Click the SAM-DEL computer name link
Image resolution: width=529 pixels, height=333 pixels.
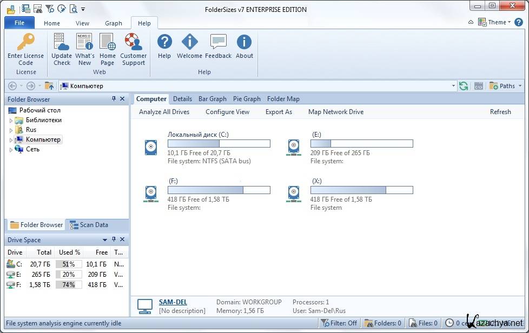point(173,302)
